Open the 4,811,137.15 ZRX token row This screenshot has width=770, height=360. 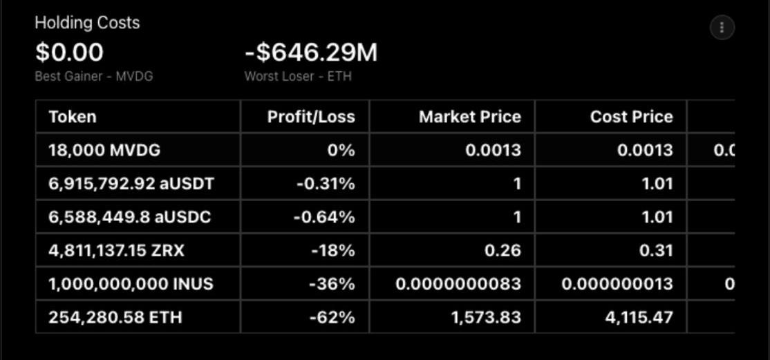385,250
